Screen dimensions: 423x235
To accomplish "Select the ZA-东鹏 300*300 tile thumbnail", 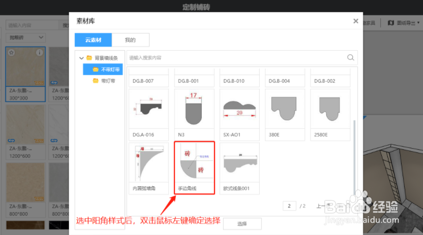I will click(25, 66).
